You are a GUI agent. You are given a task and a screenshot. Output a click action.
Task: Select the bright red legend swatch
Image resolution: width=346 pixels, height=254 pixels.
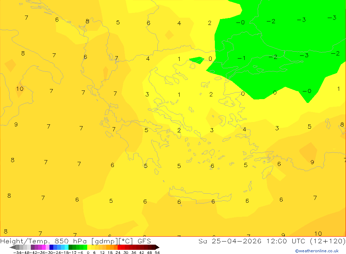point(119,247)
